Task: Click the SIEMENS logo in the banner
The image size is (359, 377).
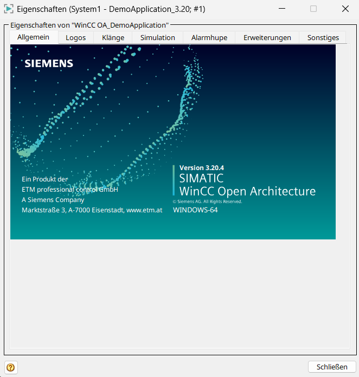Action: coord(49,63)
